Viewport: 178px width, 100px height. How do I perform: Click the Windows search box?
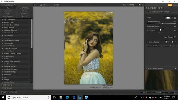click(29, 97)
